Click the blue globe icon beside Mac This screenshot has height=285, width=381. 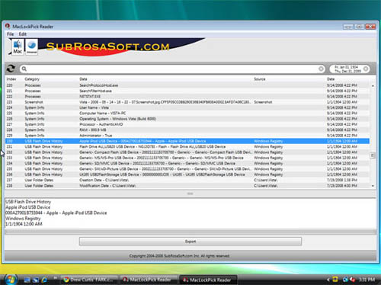(32, 46)
